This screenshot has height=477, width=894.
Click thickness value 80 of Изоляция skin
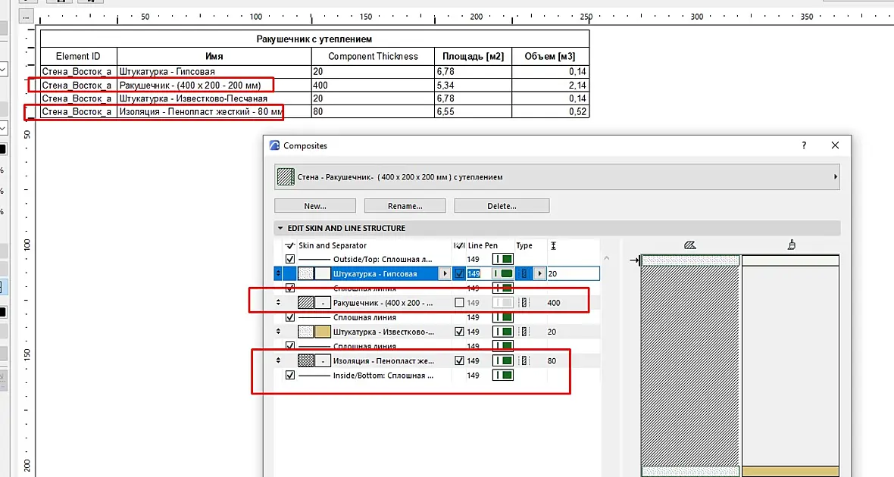(552, 360)
